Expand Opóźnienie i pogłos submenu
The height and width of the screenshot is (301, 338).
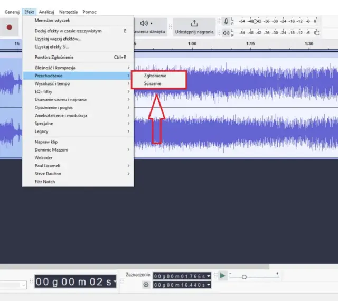point(78,108)
